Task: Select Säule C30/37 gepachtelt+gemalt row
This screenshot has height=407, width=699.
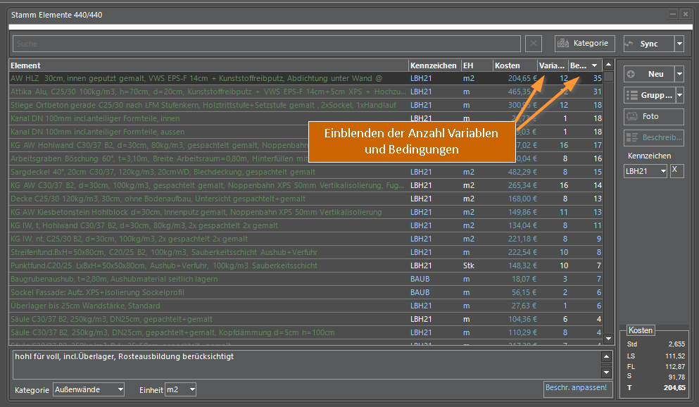Action: click(306, 319)
